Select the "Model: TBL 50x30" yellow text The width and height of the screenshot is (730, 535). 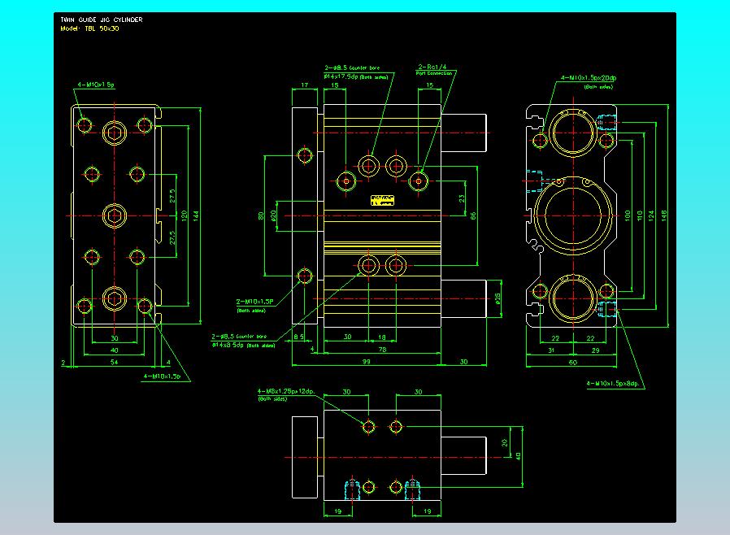(89, 28)
